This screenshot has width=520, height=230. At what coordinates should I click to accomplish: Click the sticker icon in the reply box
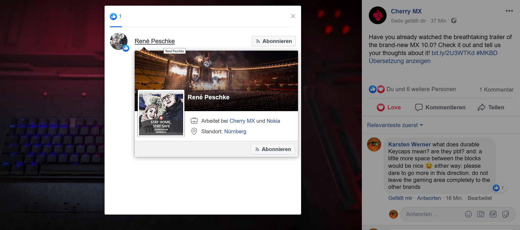(505, 214)
